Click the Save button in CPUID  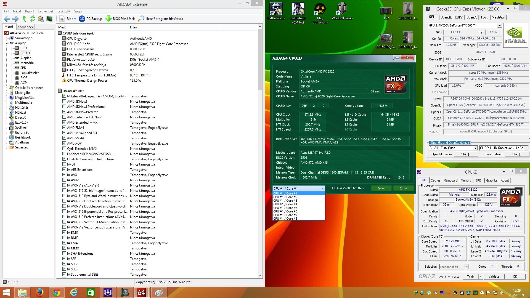pos(381,188)
